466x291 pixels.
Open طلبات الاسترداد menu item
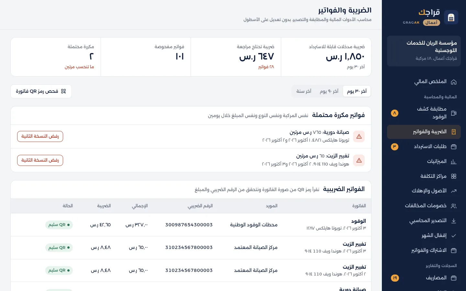tap(424, 147)
